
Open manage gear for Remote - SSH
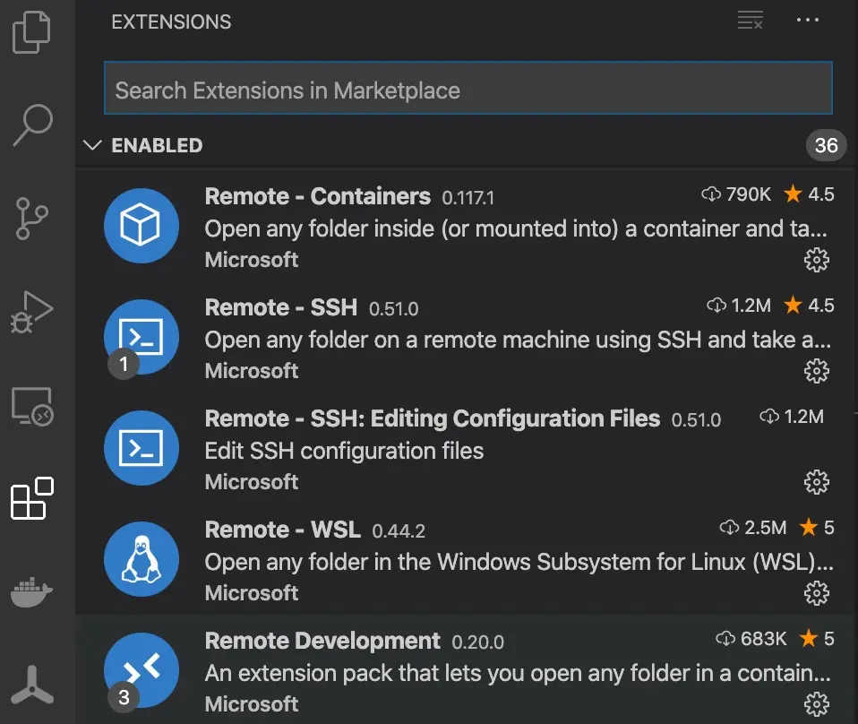[x=816, y=370]
